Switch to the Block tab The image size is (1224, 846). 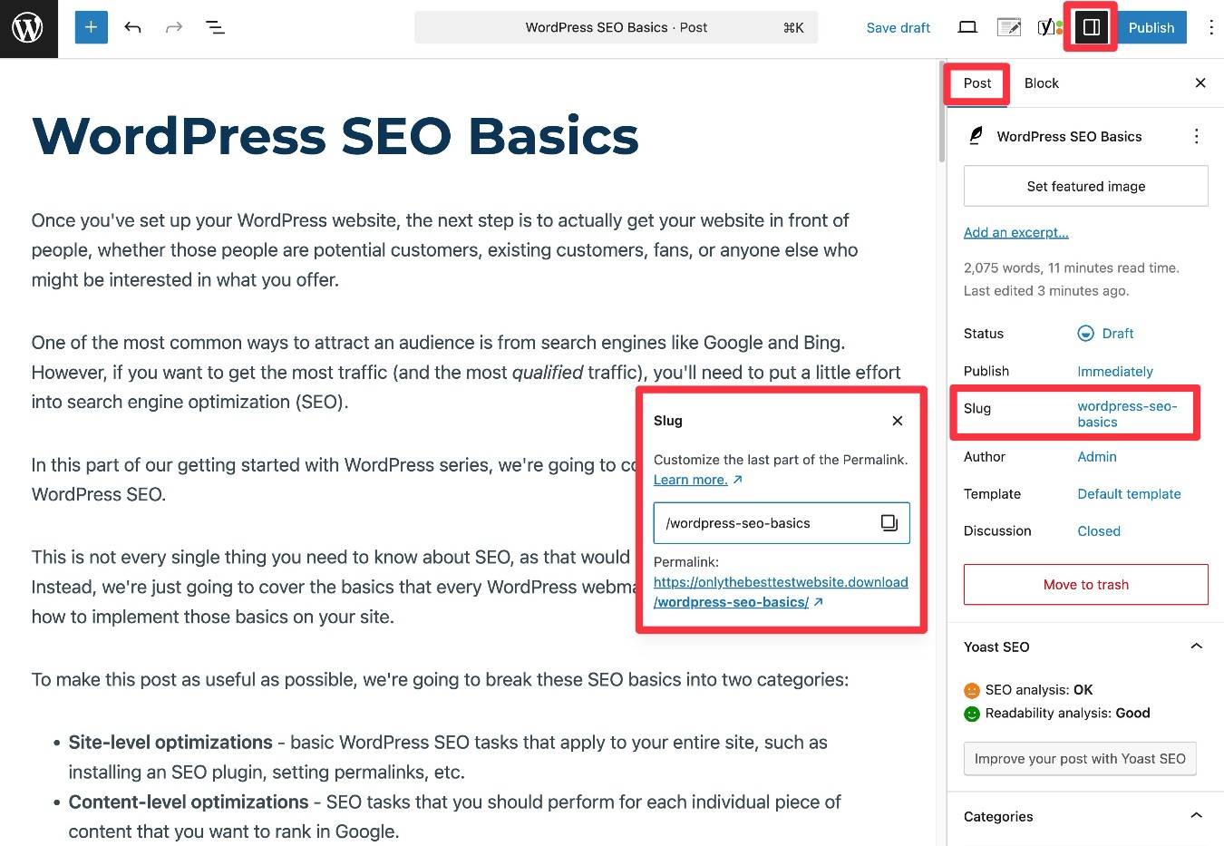click(1041, 83)
